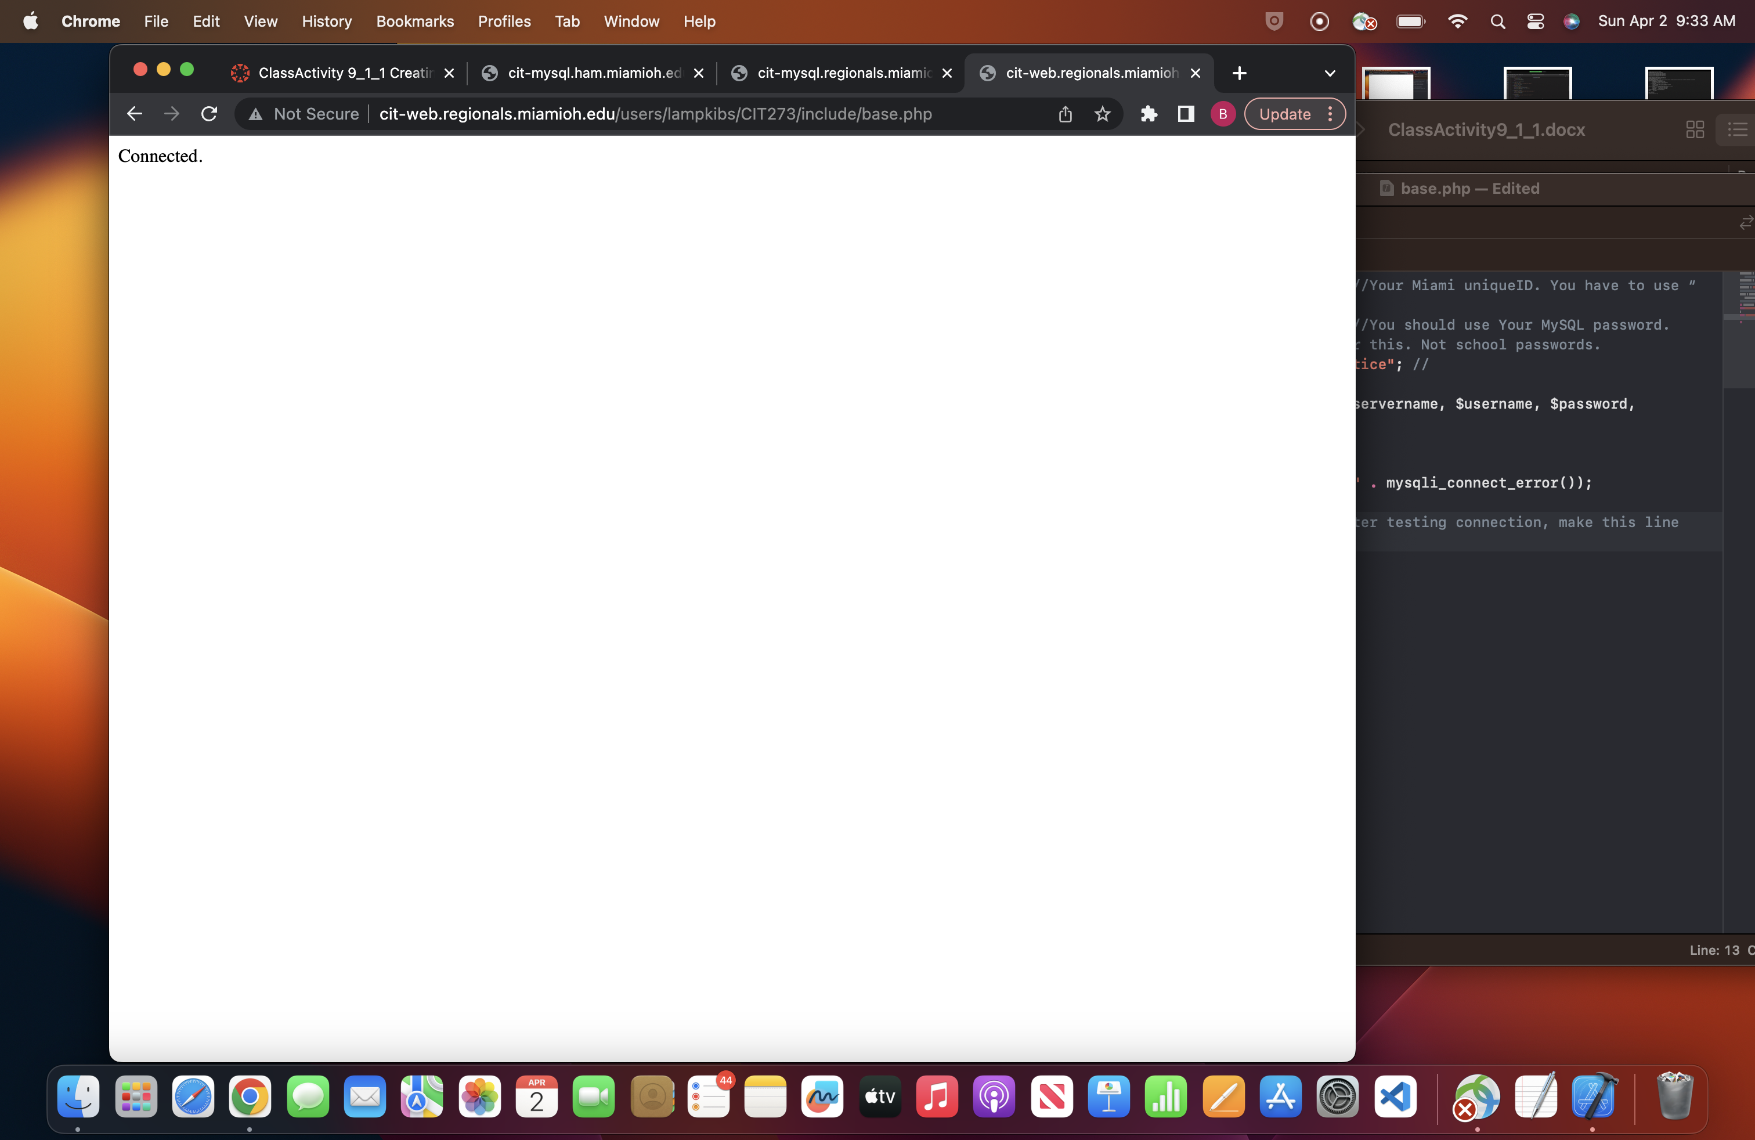This screenshot has height=1140, width=1755.
Task: Select the middle dark window thumbnail
Action: pos(1537,82)
